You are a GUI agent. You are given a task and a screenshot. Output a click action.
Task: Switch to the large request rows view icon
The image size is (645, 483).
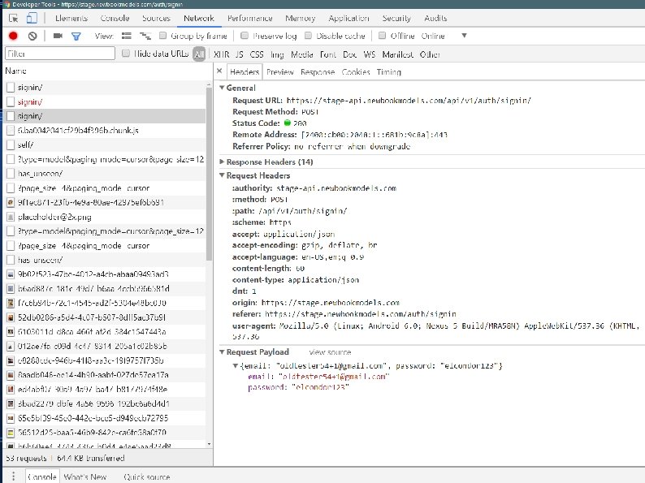(127, 36)
